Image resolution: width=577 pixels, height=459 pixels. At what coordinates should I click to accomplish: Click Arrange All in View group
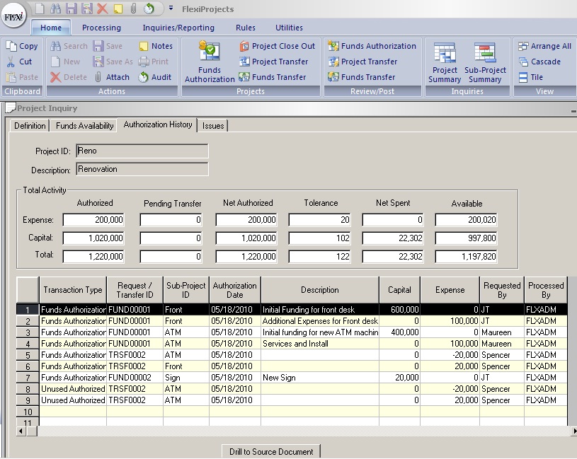(544, 46)
